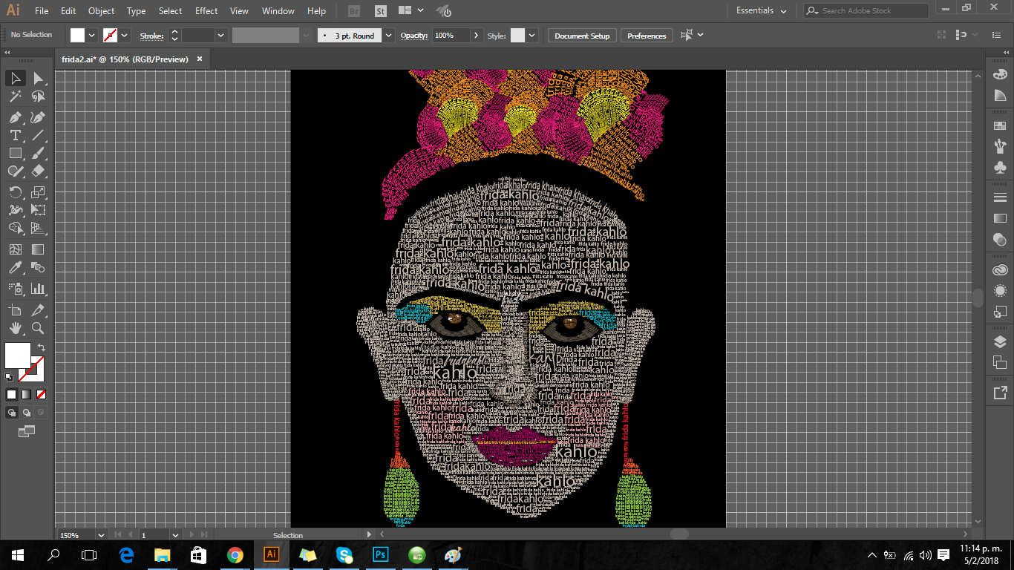Open the Object menu
The width and height of the screenshot is (1014, 570).
[x=101, y=10]
